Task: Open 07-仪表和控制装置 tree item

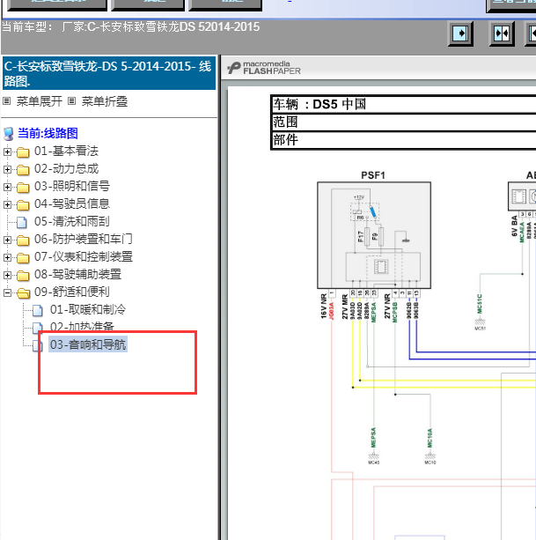Action: click(84, 256)
